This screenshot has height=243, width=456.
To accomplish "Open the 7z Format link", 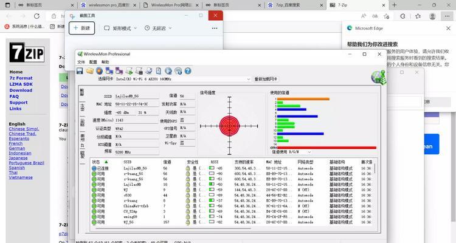I will [21, 78].
